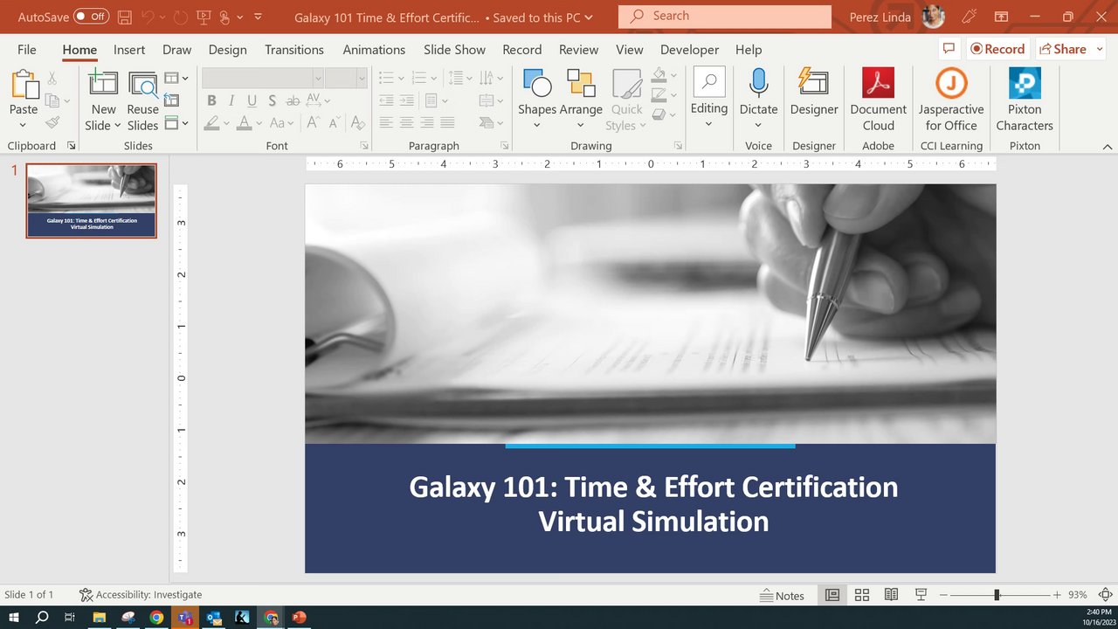Toggle Underline formatting

tap(252, 100)
